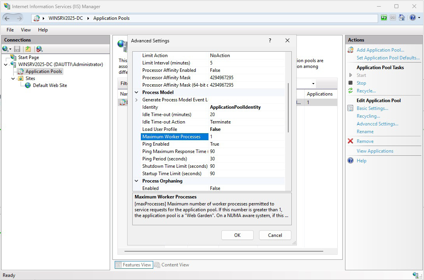Click OK in Advanced Settings
This screenshot has width=424, height=280.
237,235
